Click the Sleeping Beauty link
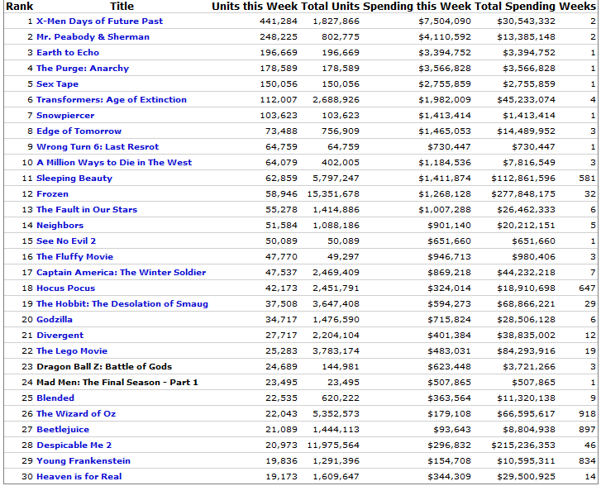Viewport: 601px width, 486px height. click(74, 179)
